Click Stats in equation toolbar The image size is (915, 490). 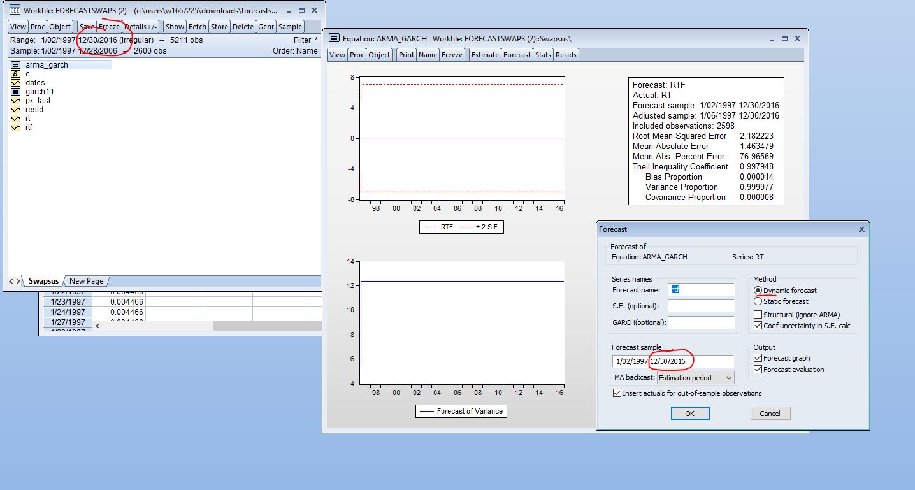543,55
